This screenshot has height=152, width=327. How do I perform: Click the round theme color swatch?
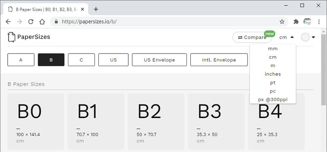click(305, 37)
